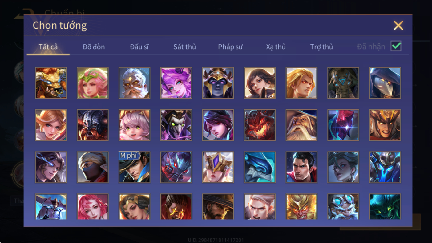Switch to the Đấu sĩ tab
Image resolution: width=432 pixels, height=243 pixels.
coord(139,47)
